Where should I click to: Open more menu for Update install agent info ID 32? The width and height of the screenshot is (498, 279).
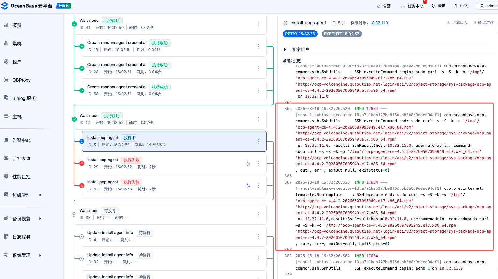pyautogui.click(x=258, y=258)
